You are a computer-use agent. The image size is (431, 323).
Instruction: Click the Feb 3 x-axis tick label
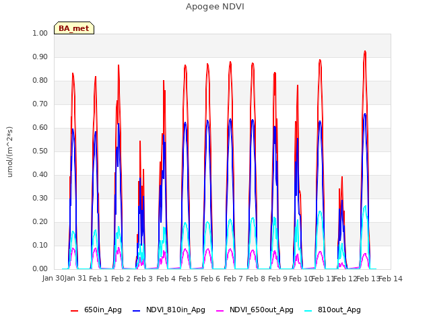coord(143,279)
